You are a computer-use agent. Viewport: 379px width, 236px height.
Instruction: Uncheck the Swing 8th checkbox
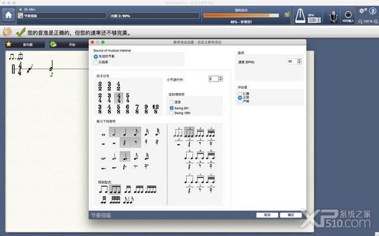pos(171,108)
